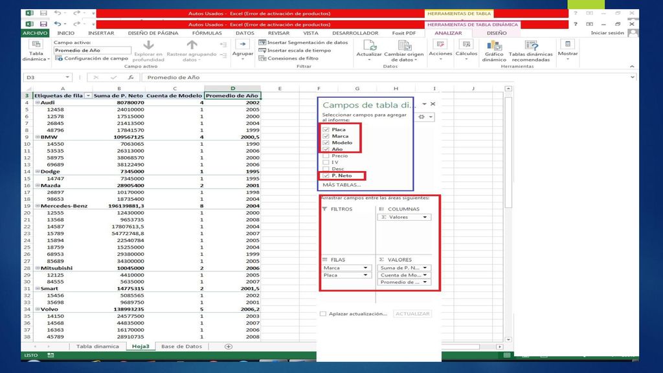The width and height of the screenshot is (663, 373).
Task: Open Conexiones de filtro
Action: point(288,58)
